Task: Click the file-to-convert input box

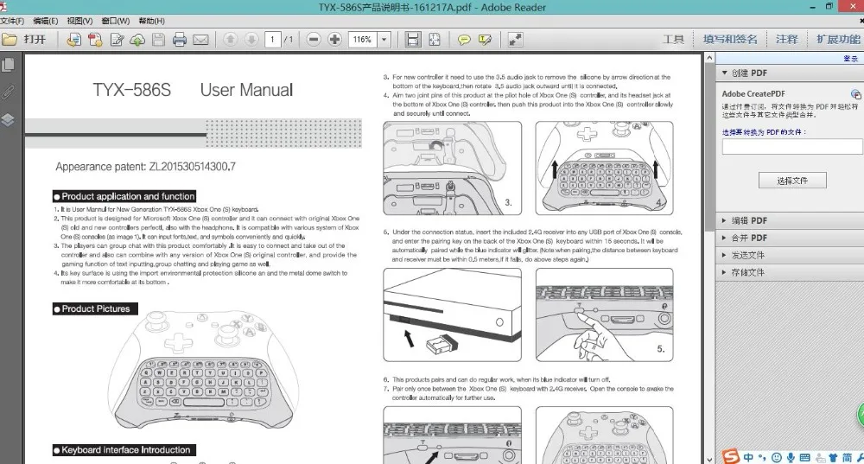Action: [x=791, y=147]
